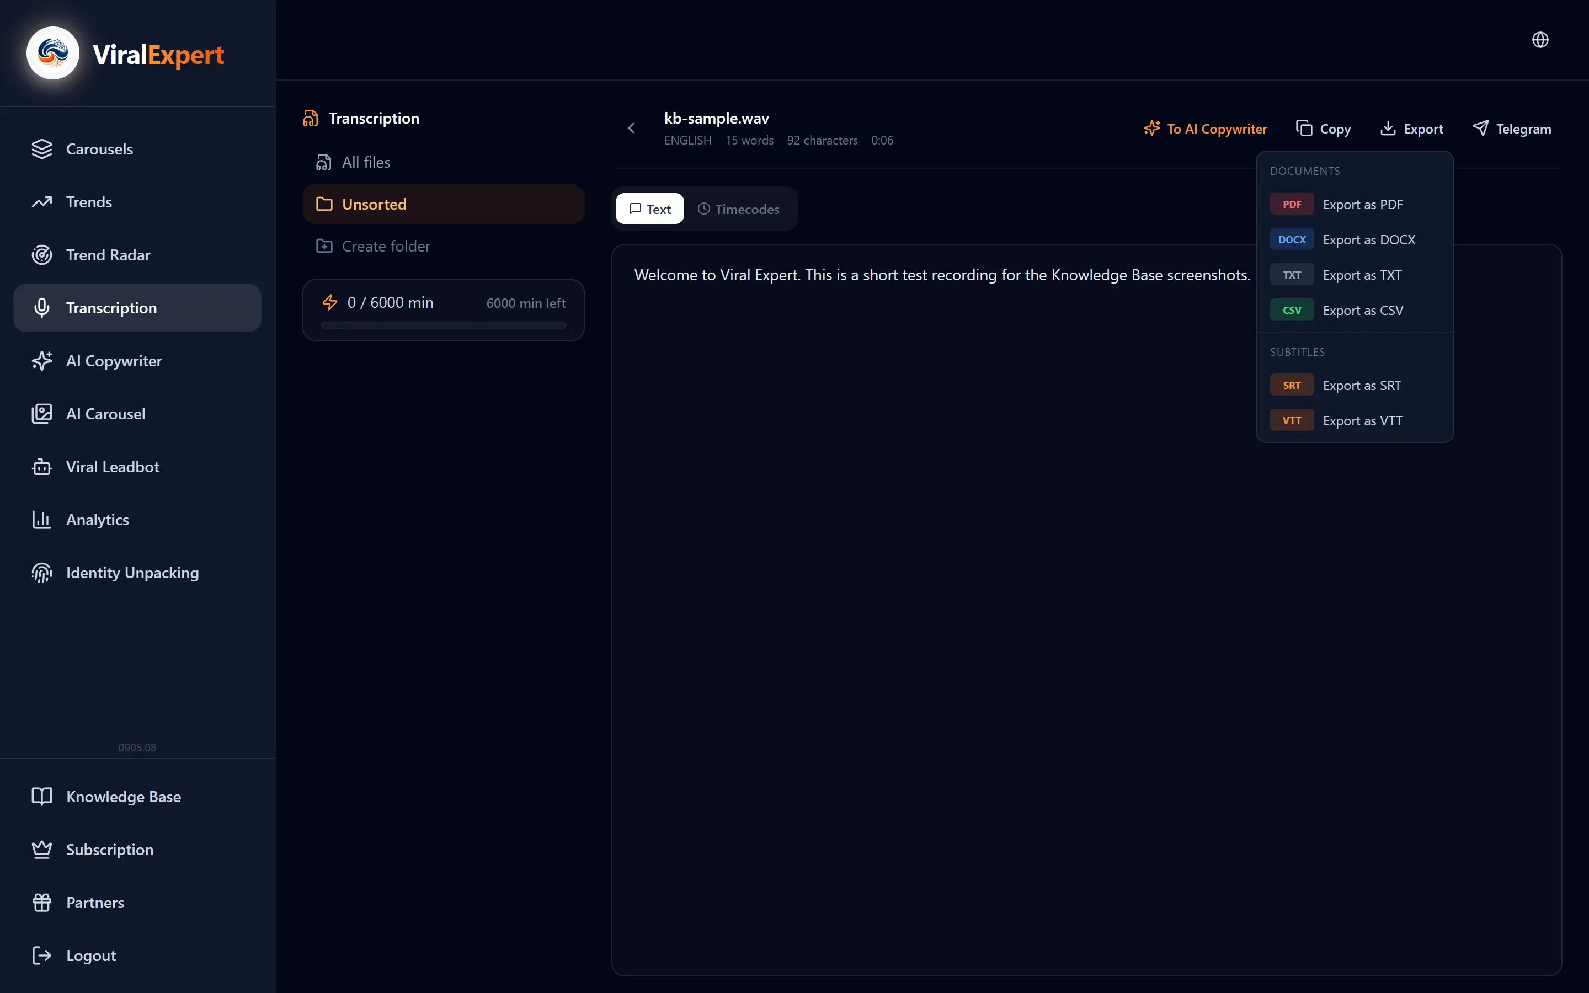Click the AI Copywriter sparkle icon in sidebar
Screen dimensions: 1589x993
42,361
